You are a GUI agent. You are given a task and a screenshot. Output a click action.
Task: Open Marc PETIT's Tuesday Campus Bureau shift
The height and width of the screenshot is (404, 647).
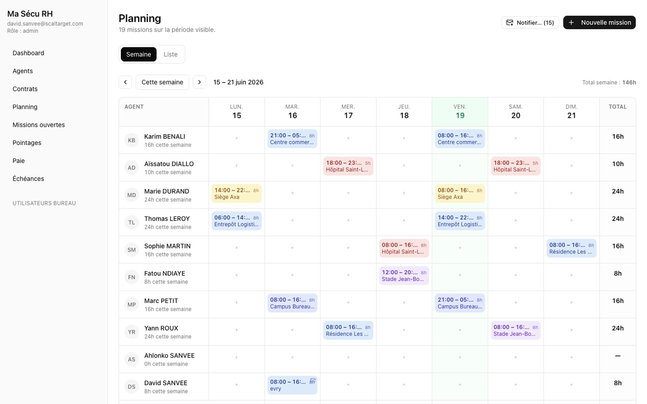coord(292,303)
